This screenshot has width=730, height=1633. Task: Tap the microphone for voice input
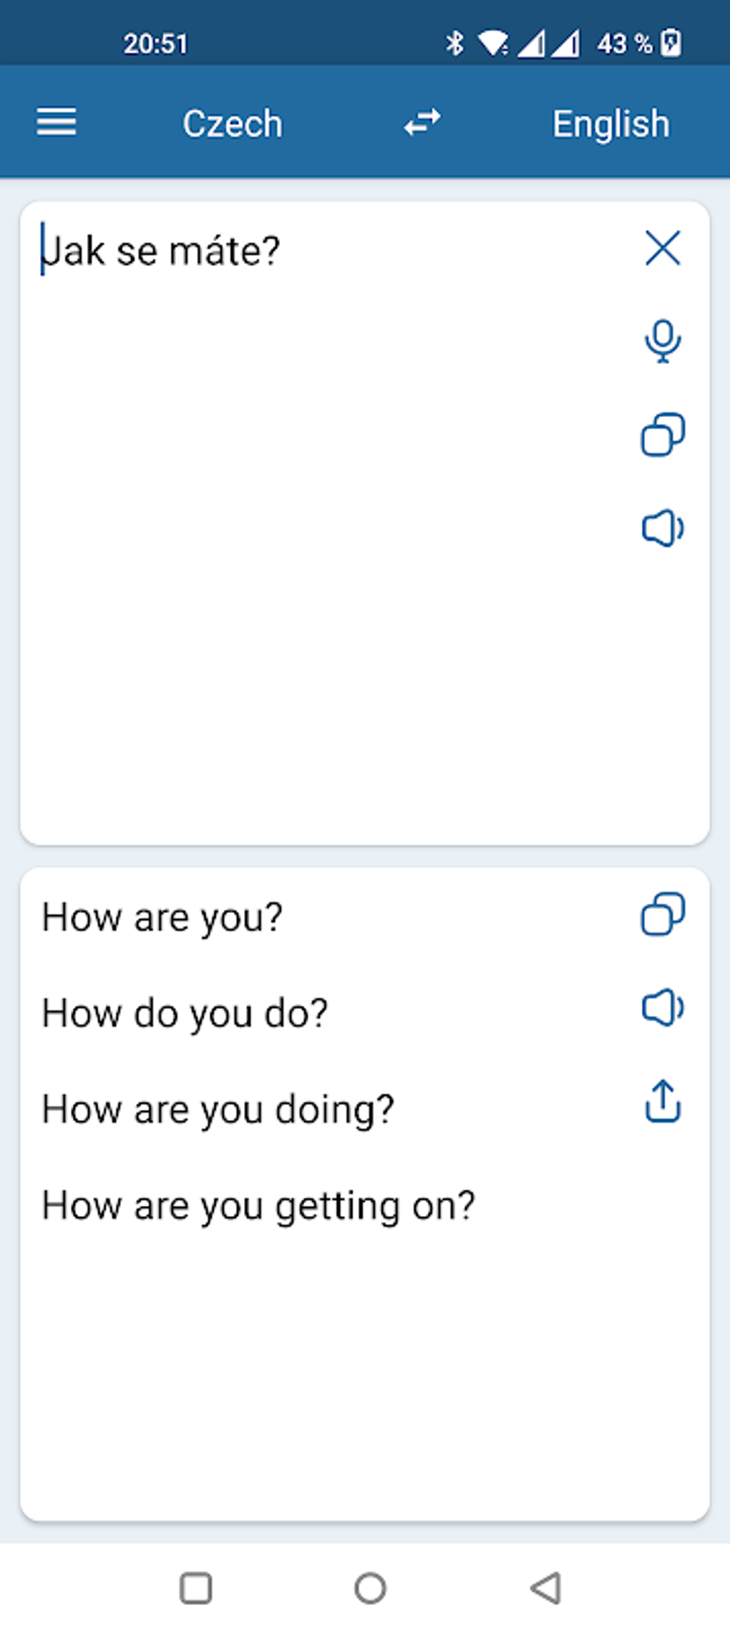[x=663, y=341]
